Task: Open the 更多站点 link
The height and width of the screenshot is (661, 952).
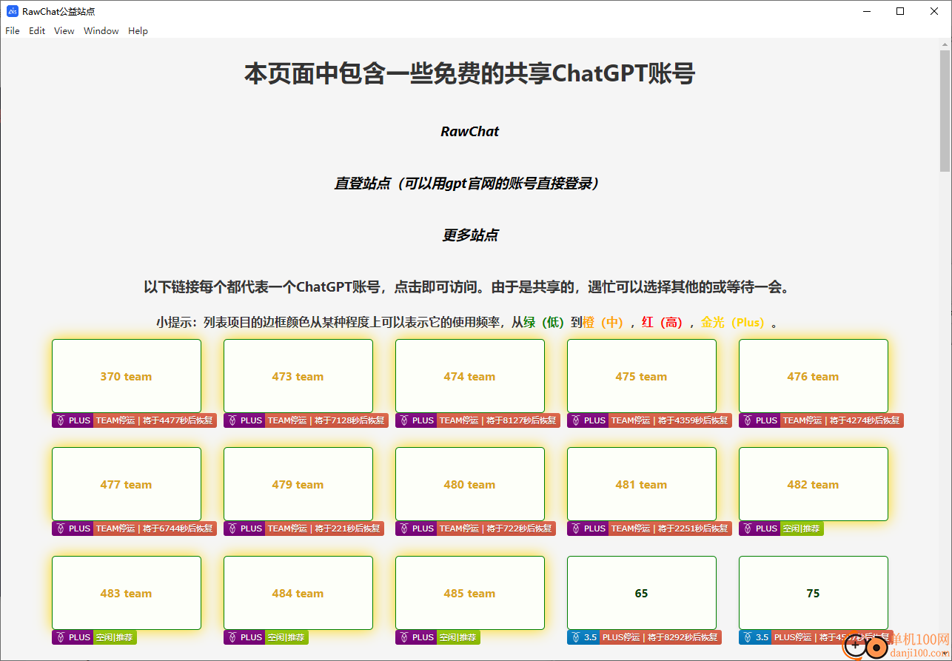Action: (470, 235)
